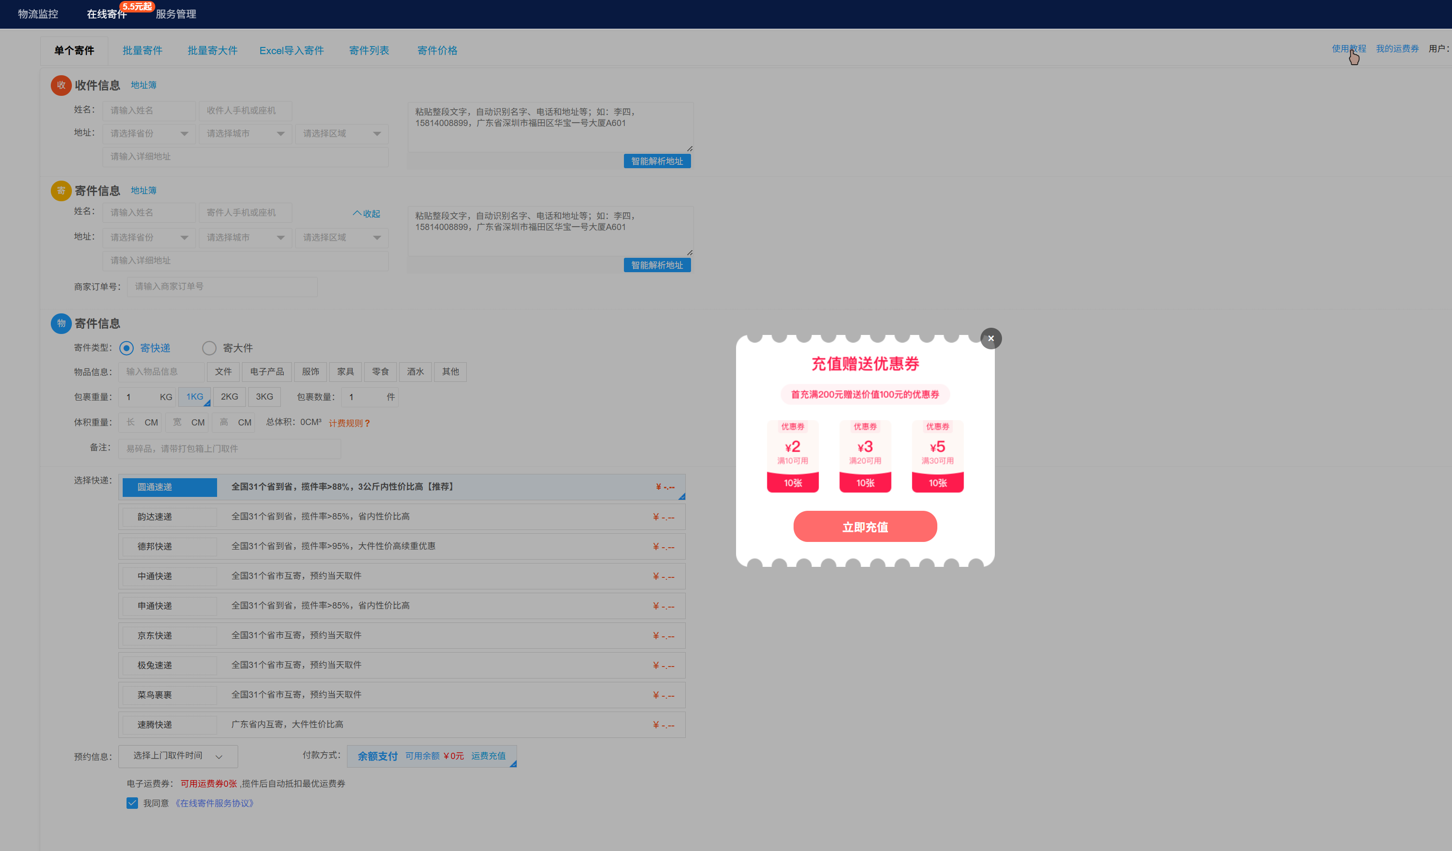Switch to the 批量寄件 tab
This screenshot has height=851, width=1452.
pos(142,51)
